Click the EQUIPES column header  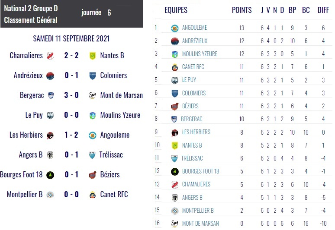(x=176, y=10)
